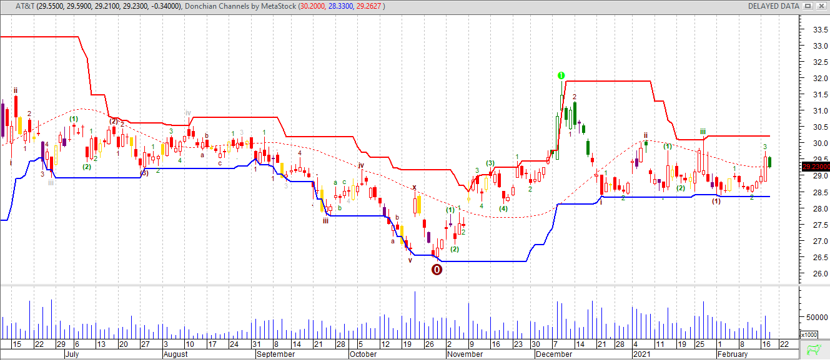The width and height of the screenshot is (830, 360).
Task: Click the green iii wave label in January
Action: tap(703, 132)
